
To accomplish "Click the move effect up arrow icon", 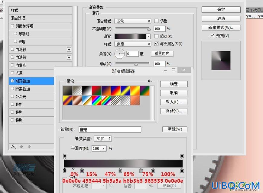I will tap(21, 147).
